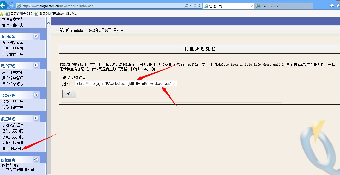Open 批量处理数据
340x175 pixels.
(x=13, y=149)
